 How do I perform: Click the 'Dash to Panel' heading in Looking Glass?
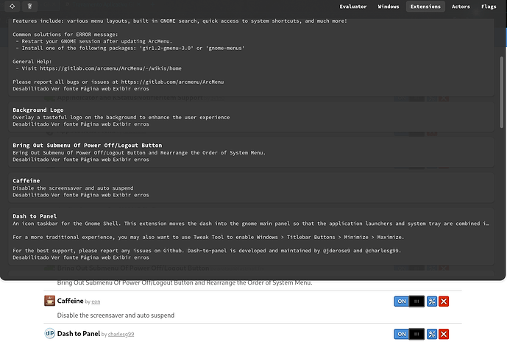tap(35, 216)
